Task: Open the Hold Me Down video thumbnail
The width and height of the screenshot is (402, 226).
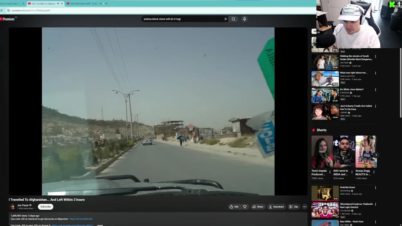Action: pyautogui.click(x=325, y=193)
